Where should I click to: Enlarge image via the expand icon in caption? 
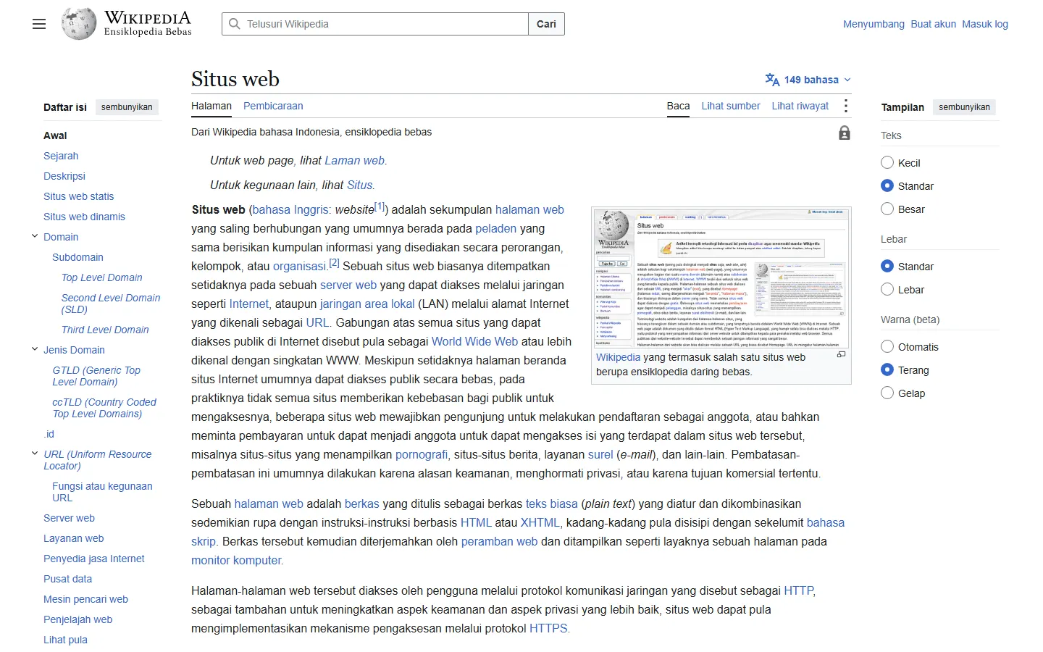(841, 354)
